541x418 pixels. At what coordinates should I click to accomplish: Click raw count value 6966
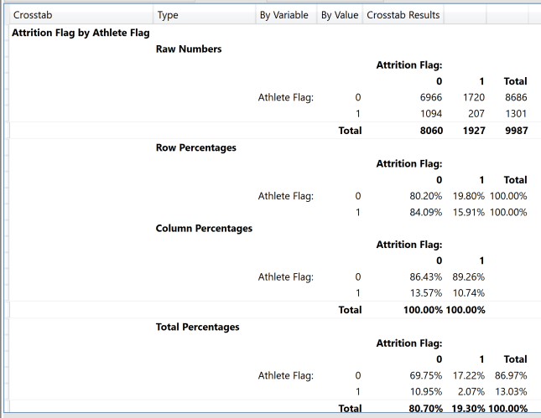coord(431,97)
